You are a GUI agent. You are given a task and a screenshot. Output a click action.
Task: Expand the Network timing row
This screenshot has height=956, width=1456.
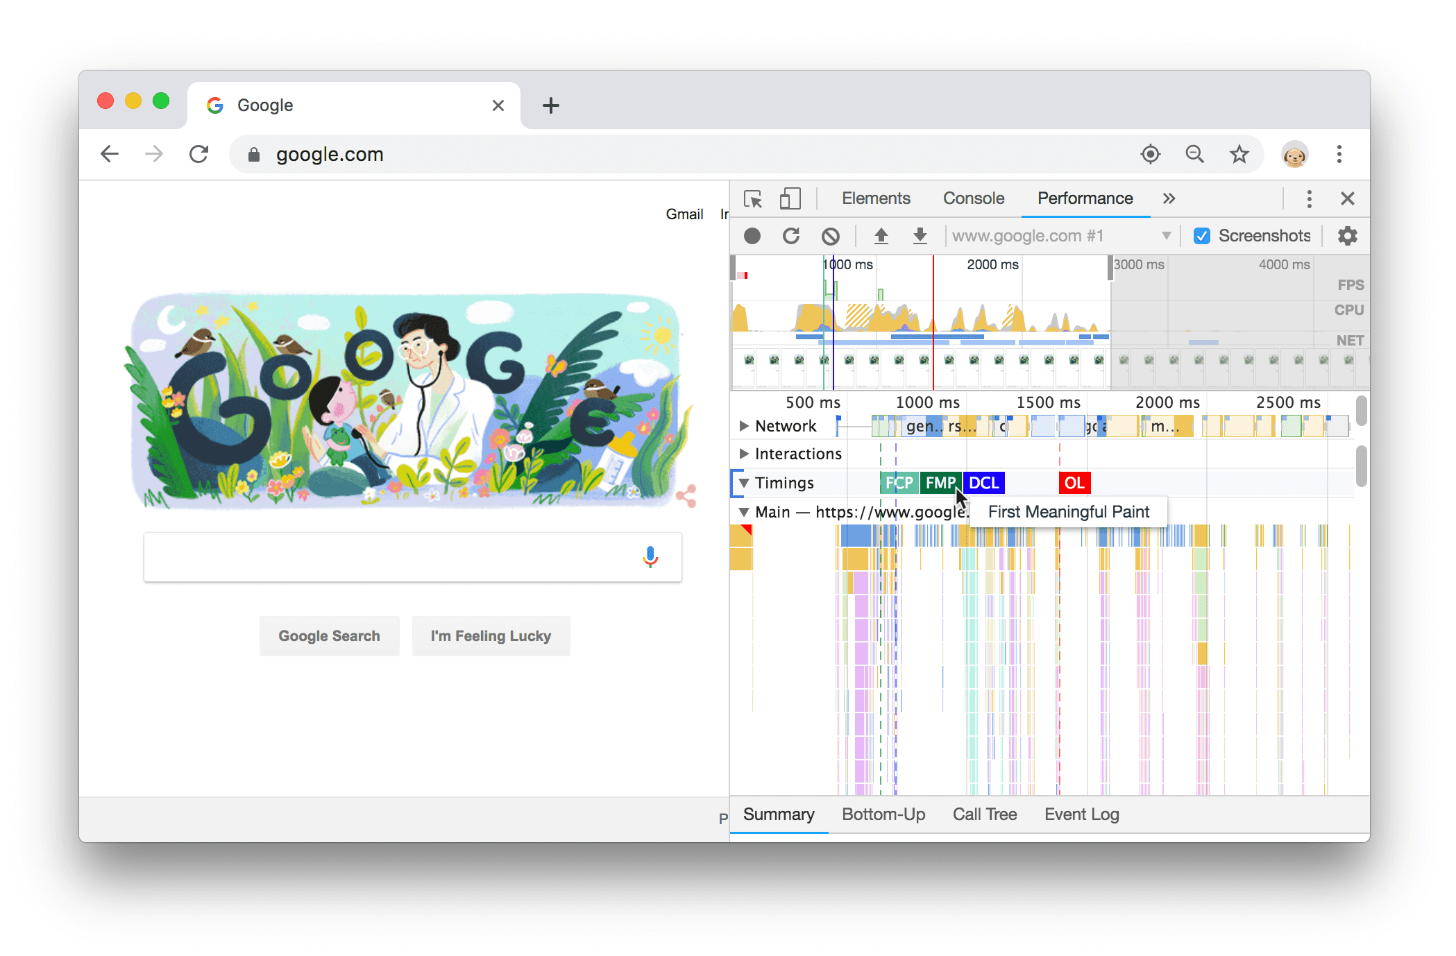point(744,425)
